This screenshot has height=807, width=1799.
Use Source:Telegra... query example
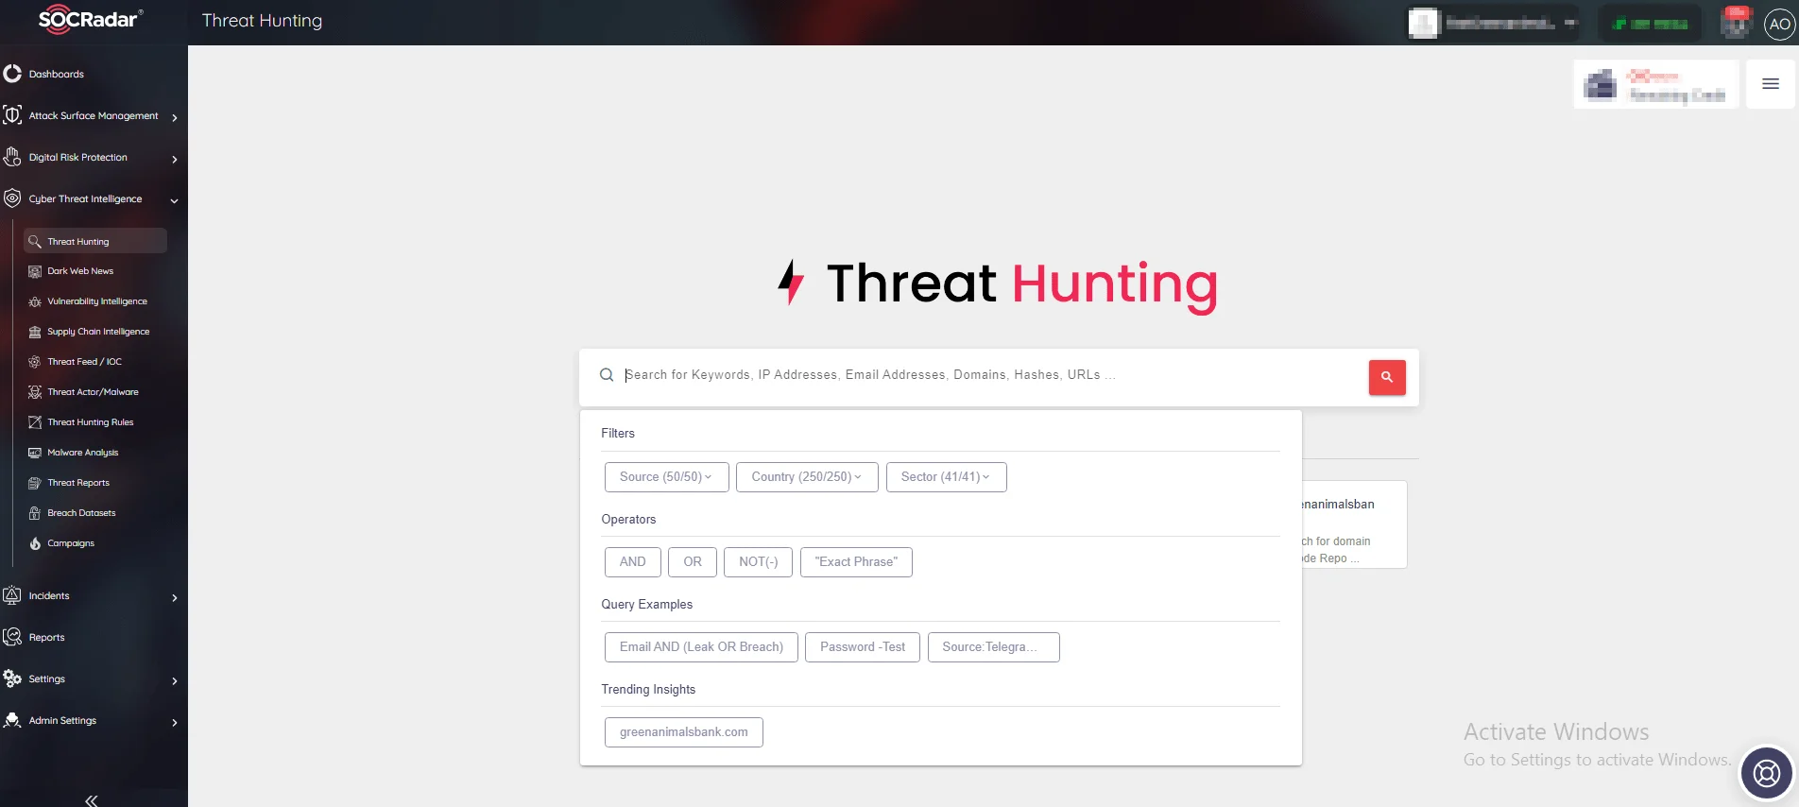coord(994,647)
